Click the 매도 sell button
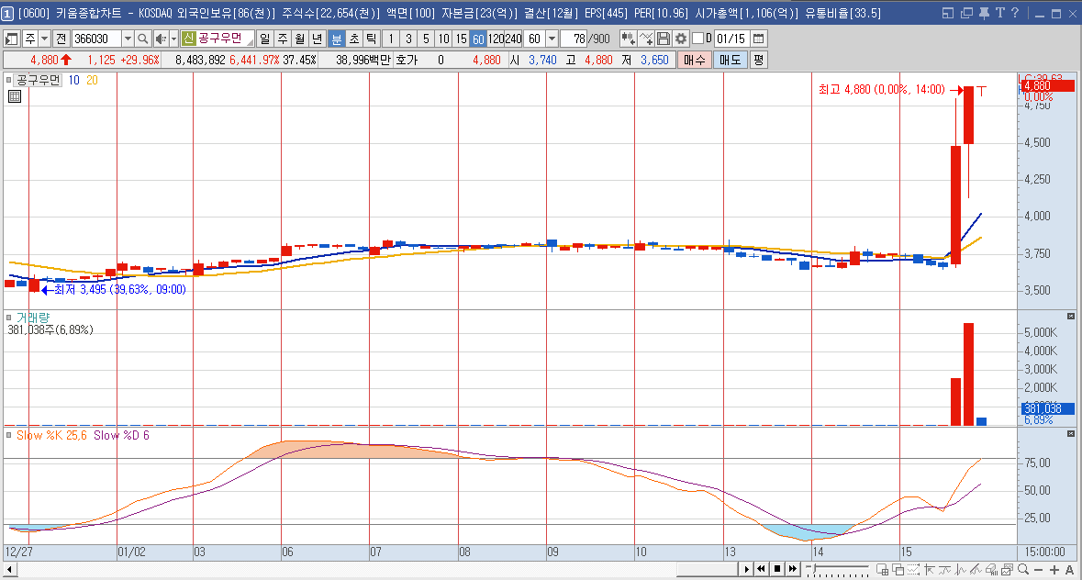The width and height of the screenshot is (1082, 580). 730,60
